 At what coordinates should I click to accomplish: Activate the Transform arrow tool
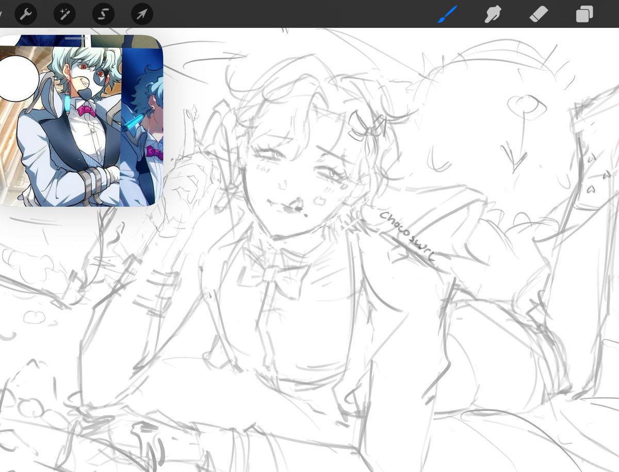[x=142, y=14]
